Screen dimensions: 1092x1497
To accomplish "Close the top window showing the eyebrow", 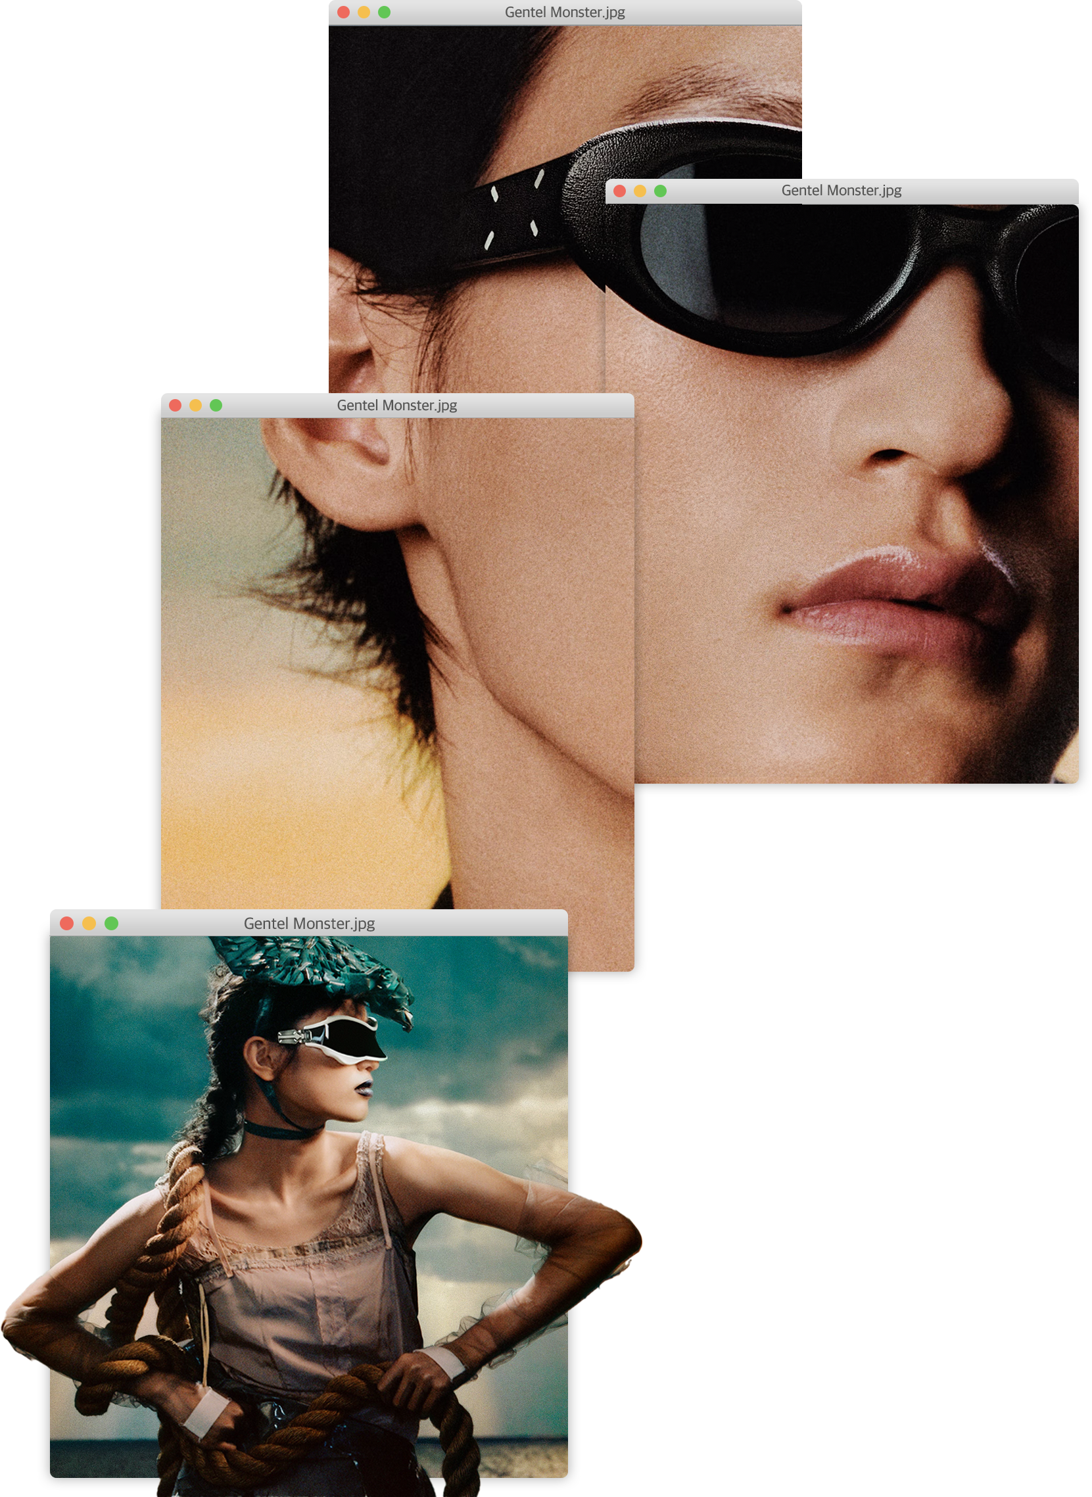I will coord(343,12).
